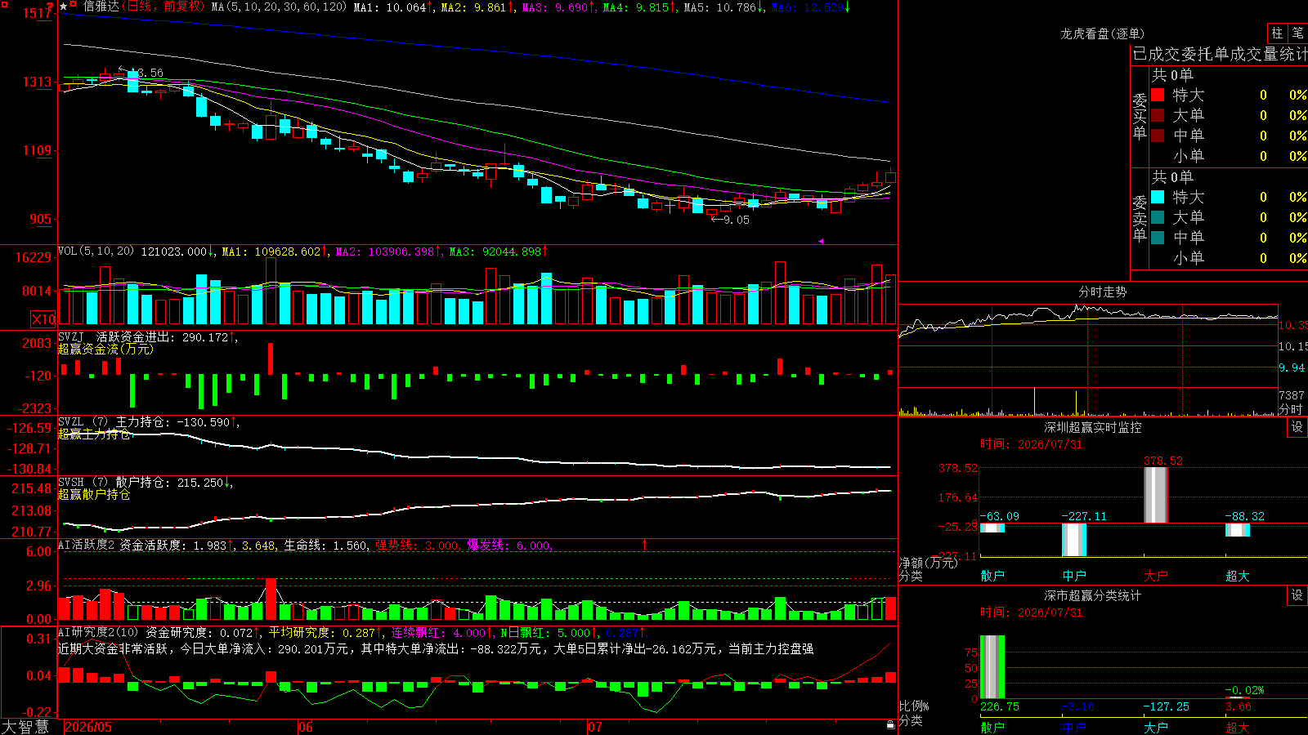Click the 已成交委托单成交量统计 header
The image size is (1308, 735).
click(1220, 54)
